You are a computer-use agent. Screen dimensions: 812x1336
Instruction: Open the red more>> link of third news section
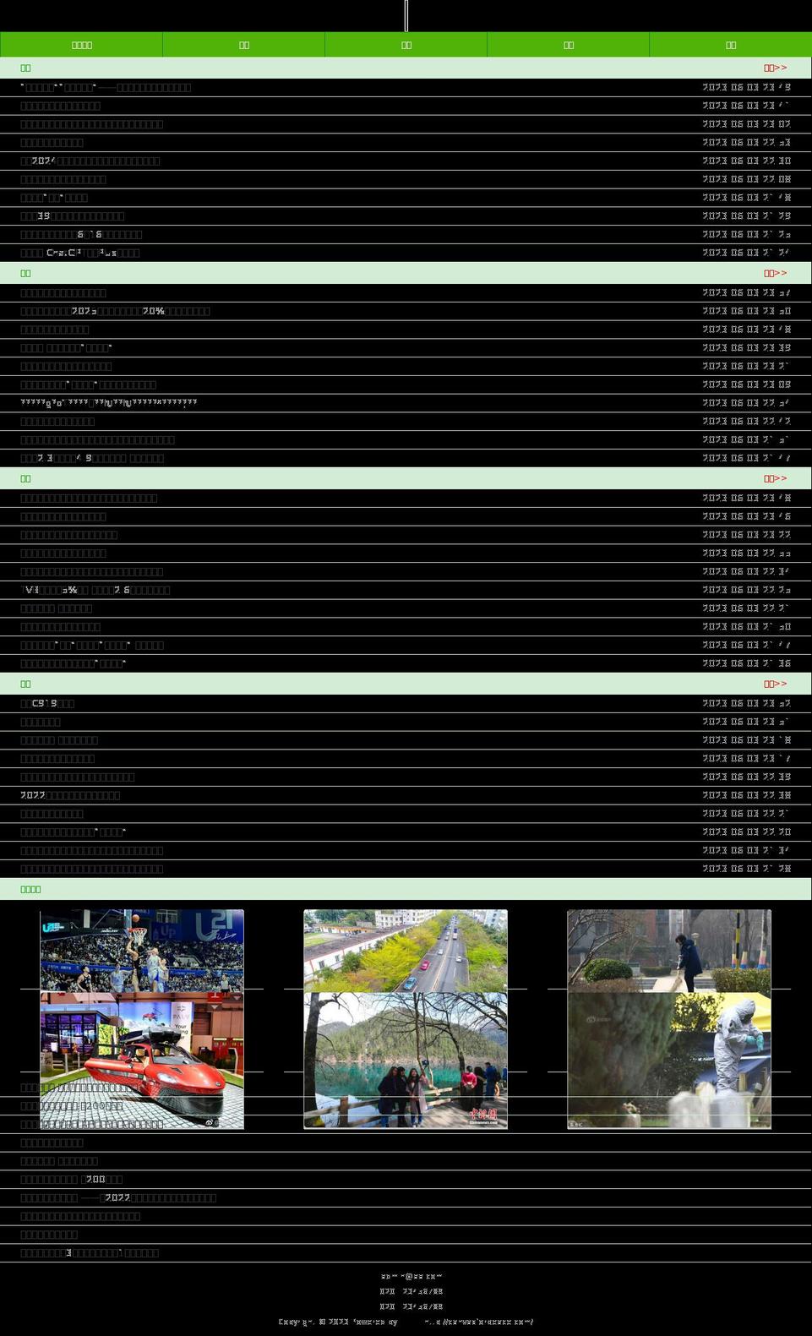(775, 478)
